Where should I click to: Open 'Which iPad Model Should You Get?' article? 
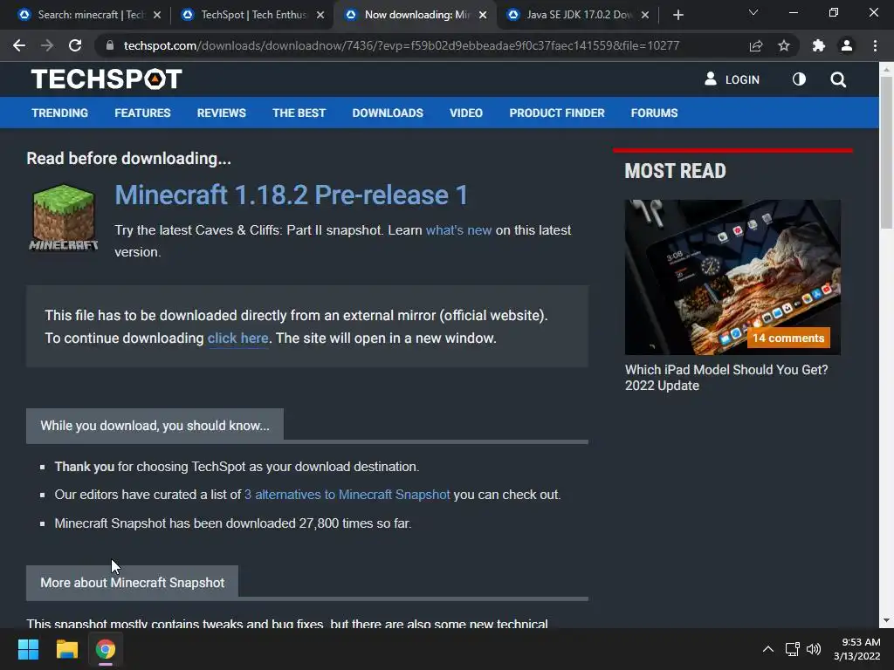pos(726,378)
